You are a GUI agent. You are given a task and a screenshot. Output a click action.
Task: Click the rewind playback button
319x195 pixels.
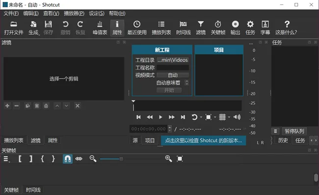(150, 117)
